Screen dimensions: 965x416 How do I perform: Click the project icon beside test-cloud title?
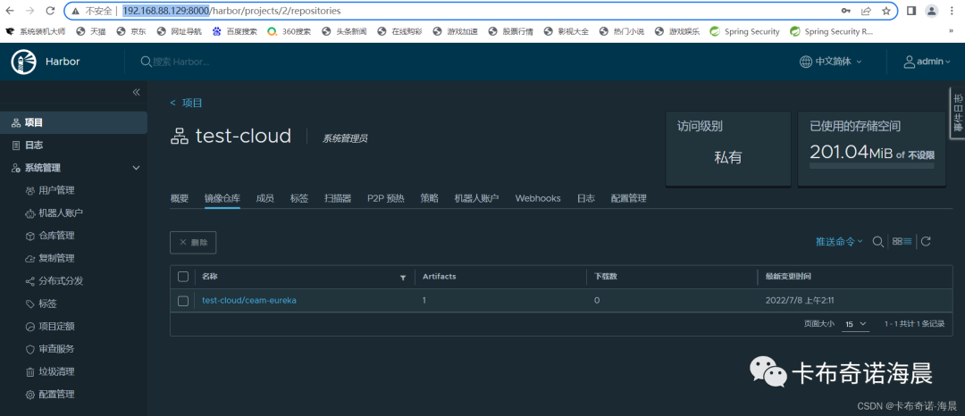point(179,137)
